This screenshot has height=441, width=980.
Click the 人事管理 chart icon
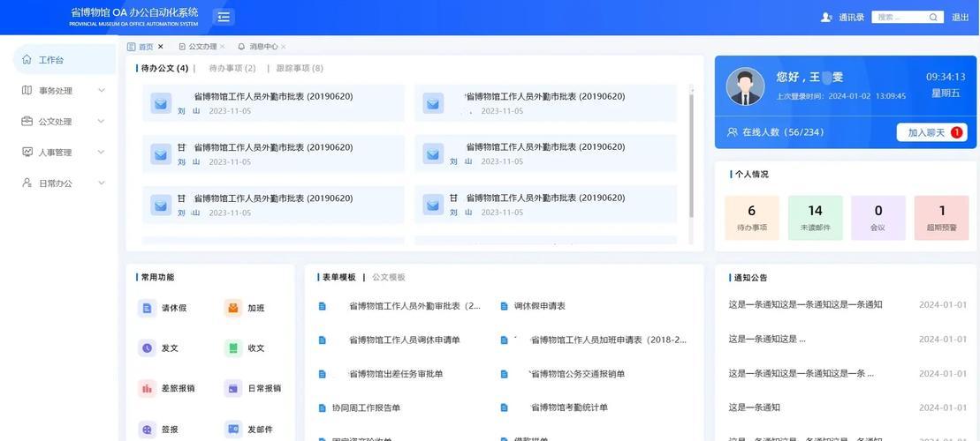(27, 152)
